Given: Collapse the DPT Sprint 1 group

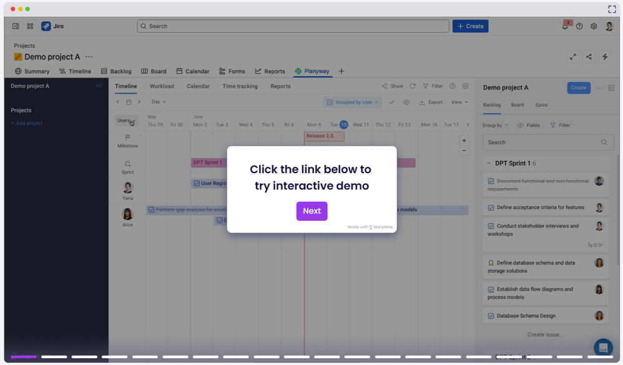Looking at the screenshot, I should 489,163.
